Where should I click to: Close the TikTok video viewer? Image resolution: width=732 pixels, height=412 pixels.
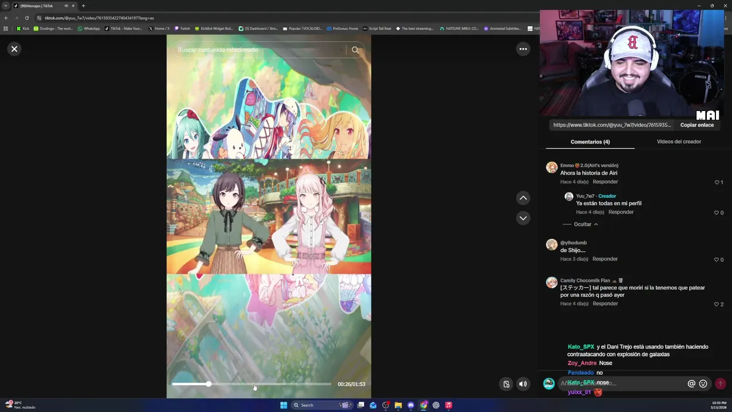pos(14,49)
